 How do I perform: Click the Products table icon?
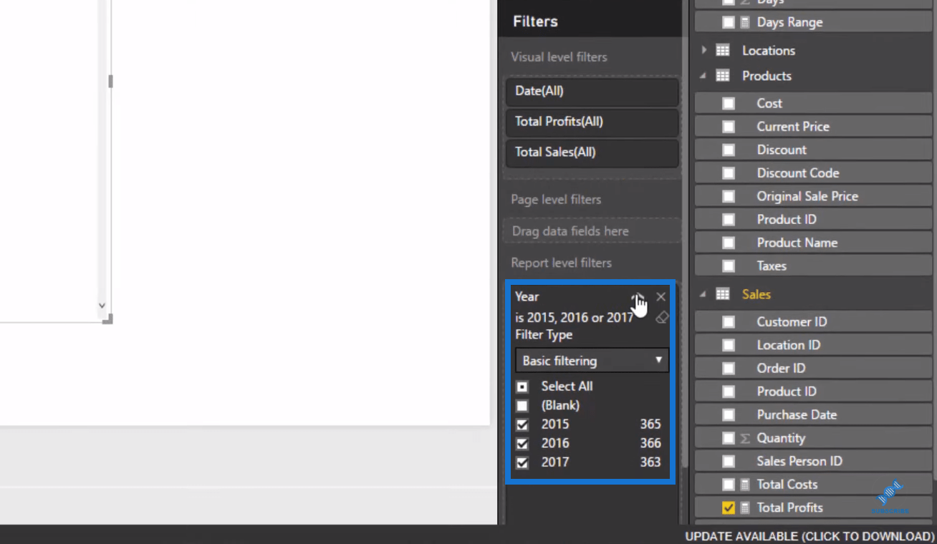(723, 76)
